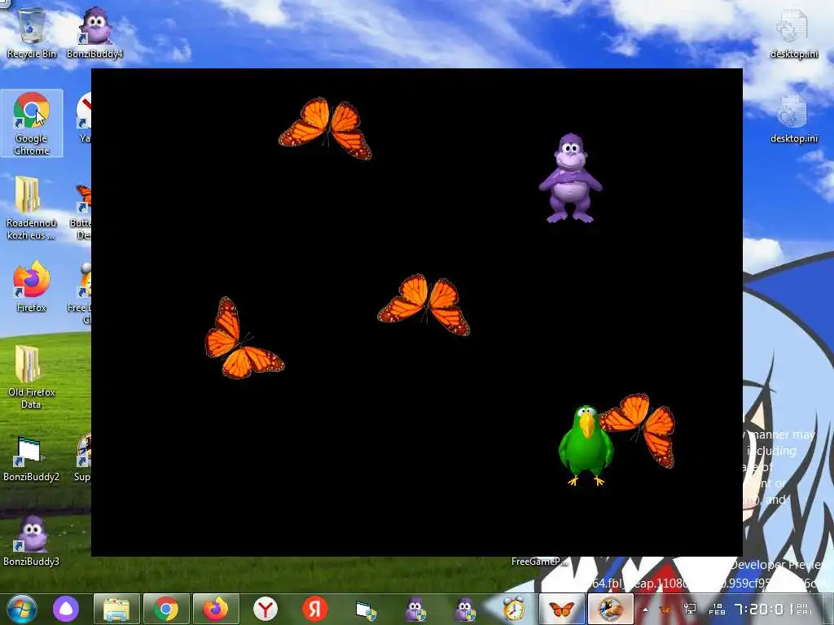Image resolution: width=834 pixels, height=625 pixels.
Task: Click the butterfly icon in system tray
Action: coord(665,610)
